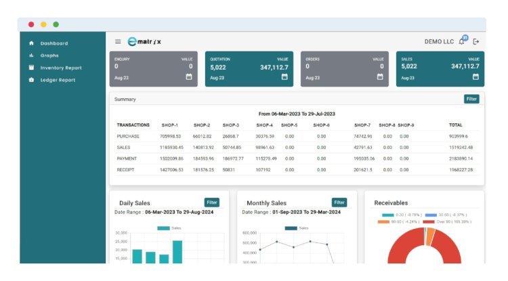Toggle the hamburger menu icon
The width and height of the screenshot is (508, 281).
[x=118, y=41]
